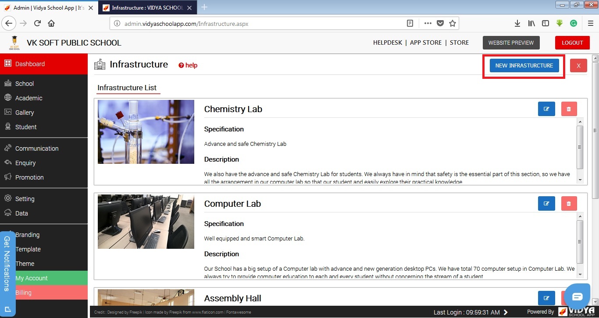Open the HELPDESK link

click(x=388, y=43)
